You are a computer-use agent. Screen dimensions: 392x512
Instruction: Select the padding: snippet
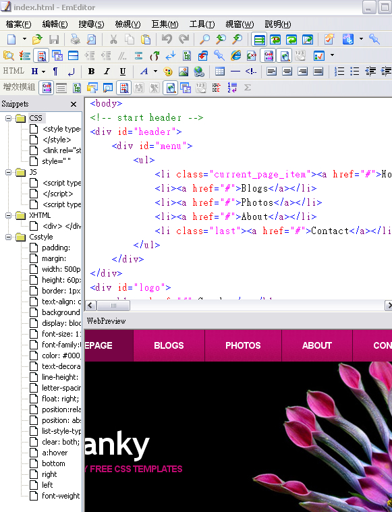click(56, 248)
